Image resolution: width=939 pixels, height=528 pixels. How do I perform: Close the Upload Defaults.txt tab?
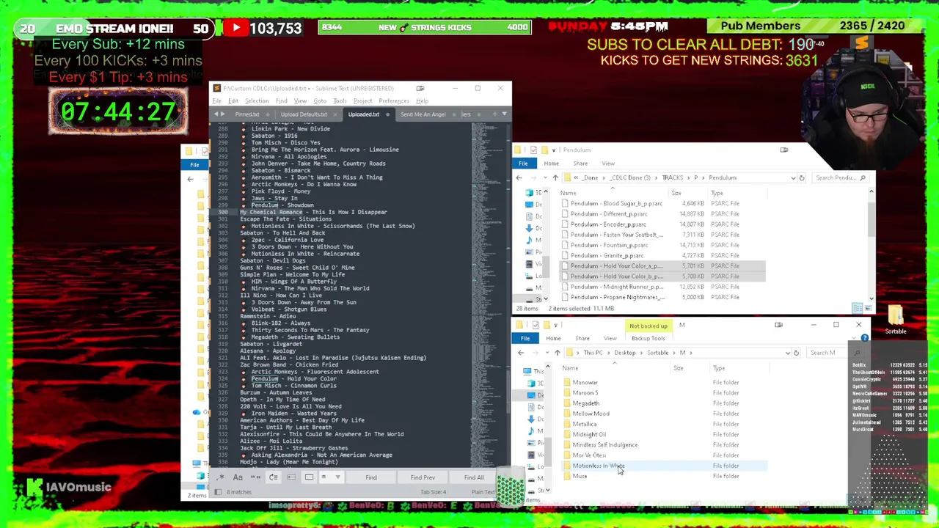(x=335, y=114)
